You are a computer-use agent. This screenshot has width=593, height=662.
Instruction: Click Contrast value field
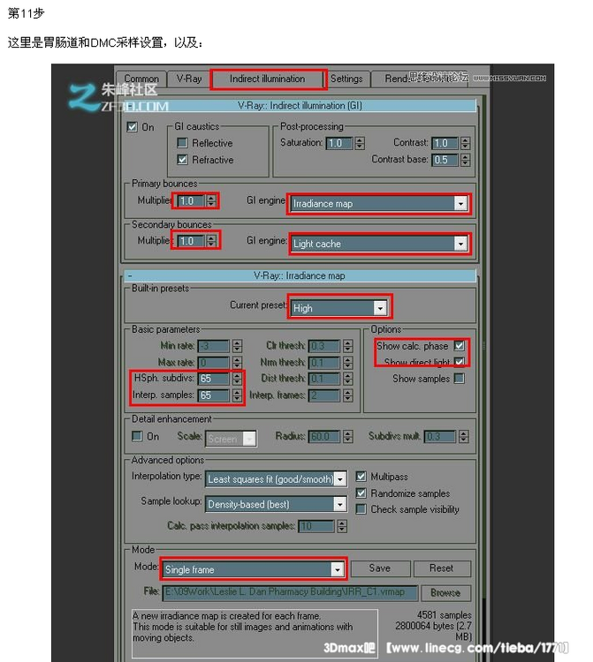445,143
